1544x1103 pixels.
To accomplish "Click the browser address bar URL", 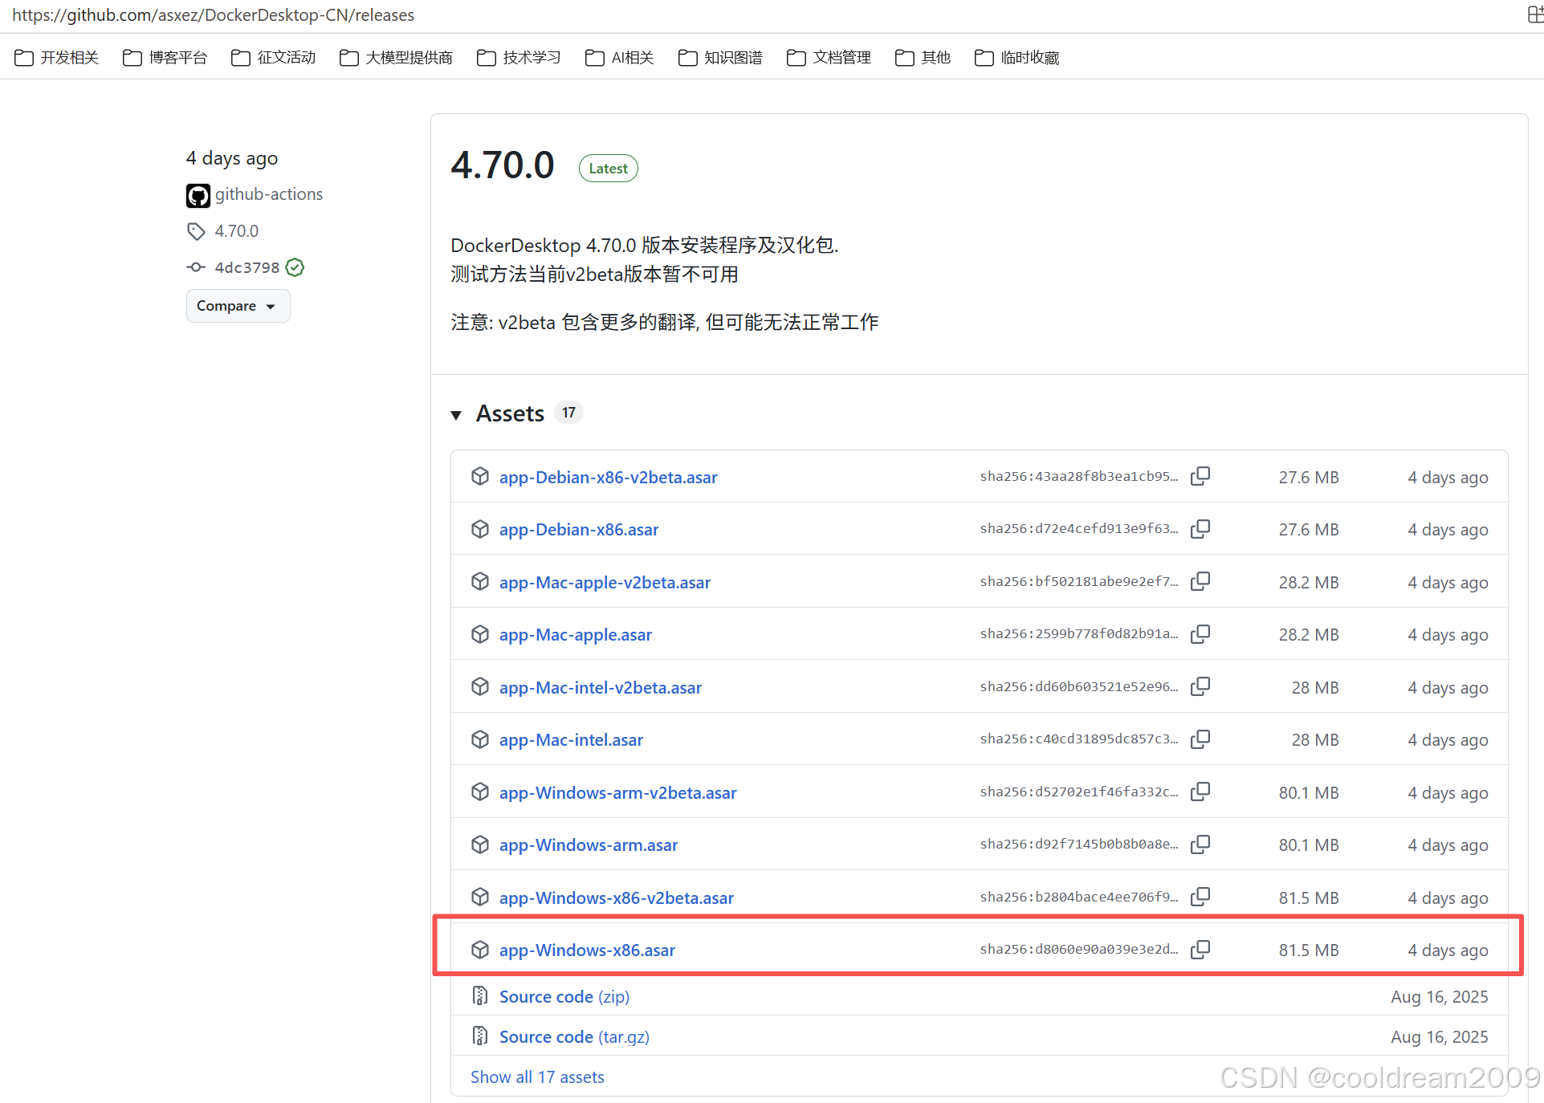I will [x=213, y=14].
